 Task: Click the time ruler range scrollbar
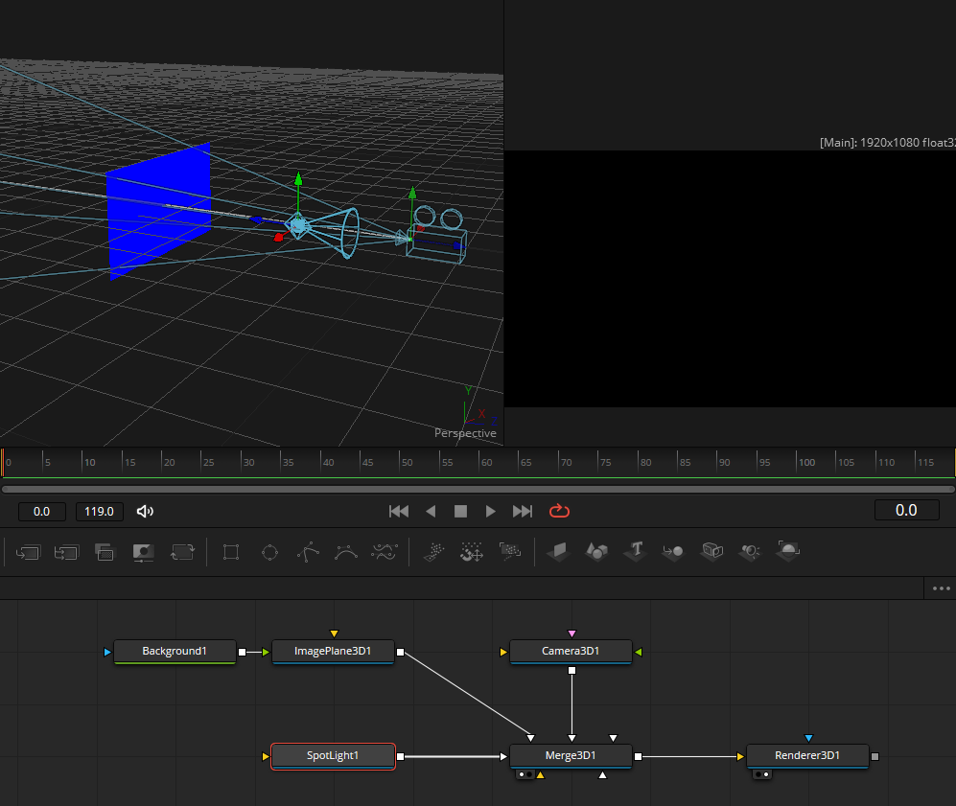tap(478, 489)
